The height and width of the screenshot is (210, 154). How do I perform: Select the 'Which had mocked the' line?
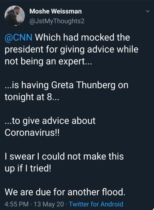pyautogui.click(x=82, y=37)
